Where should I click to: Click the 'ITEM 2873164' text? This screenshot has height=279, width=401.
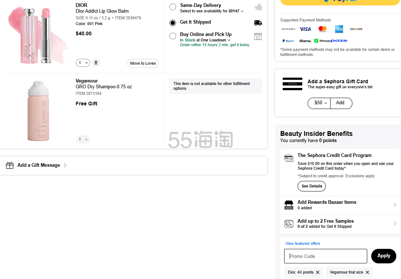coord(89,94)
